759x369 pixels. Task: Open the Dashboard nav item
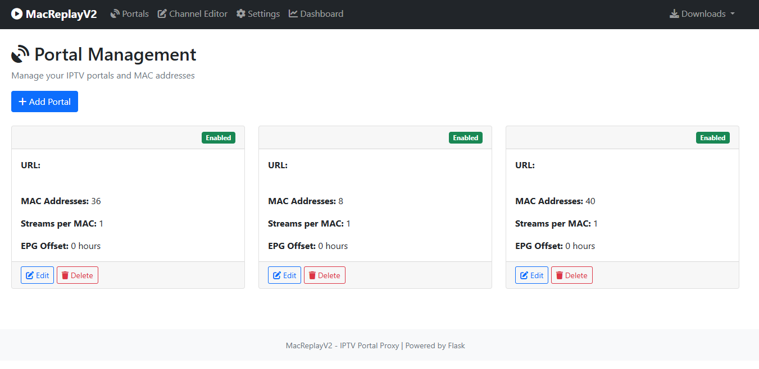tap(316, 13)
